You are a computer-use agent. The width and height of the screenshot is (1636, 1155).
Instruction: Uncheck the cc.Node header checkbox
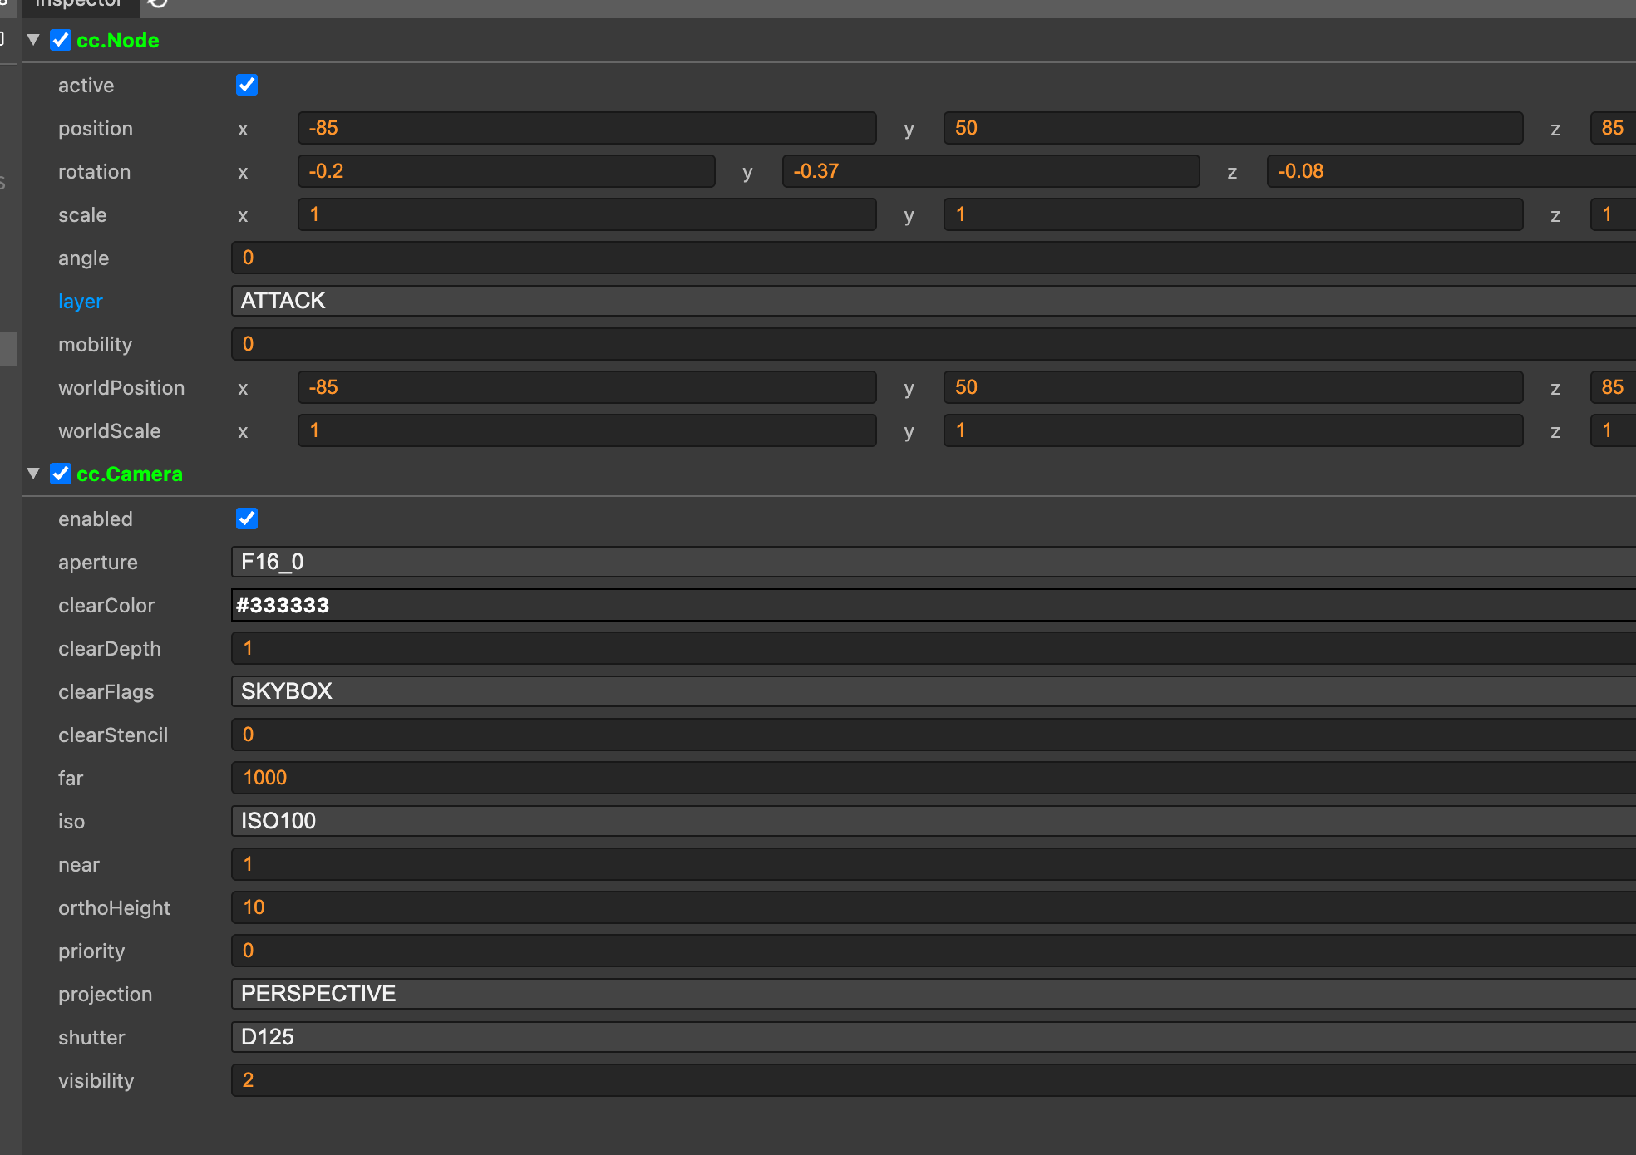coord(61,40)
